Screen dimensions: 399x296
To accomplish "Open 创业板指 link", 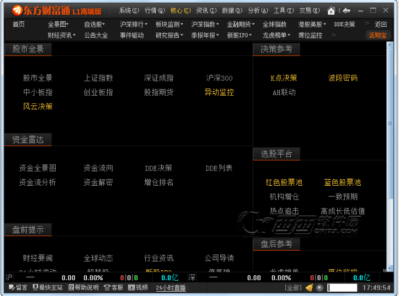I will [x=98, y=92].
